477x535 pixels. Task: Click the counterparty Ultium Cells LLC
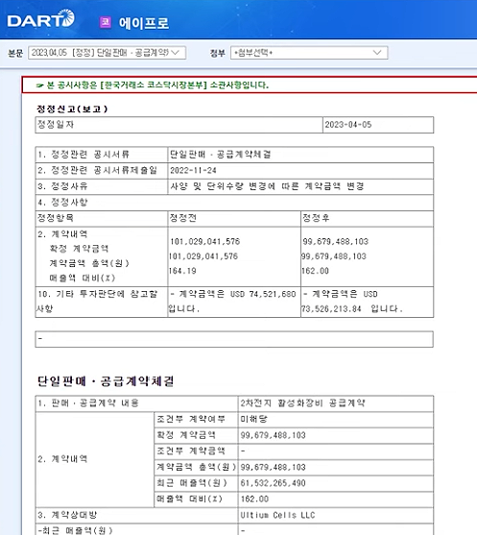pyautogui.click(x=277, y=515)
